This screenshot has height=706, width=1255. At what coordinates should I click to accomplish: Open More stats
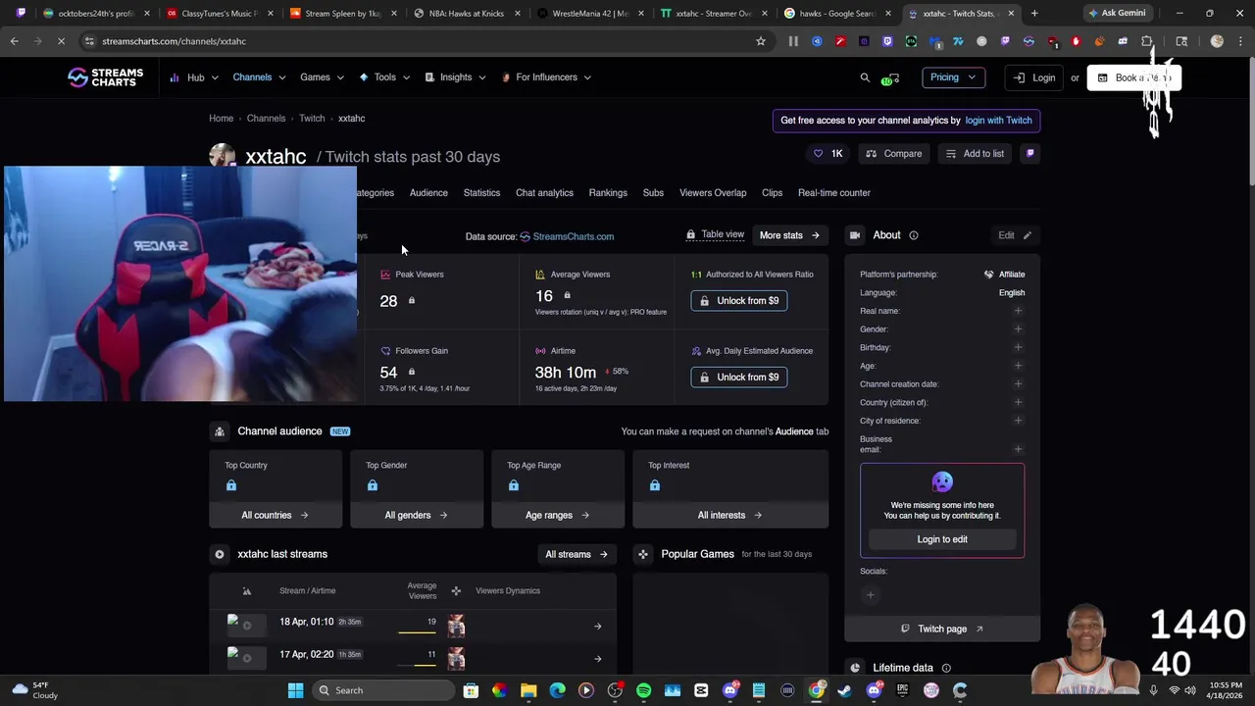[789, 235]
